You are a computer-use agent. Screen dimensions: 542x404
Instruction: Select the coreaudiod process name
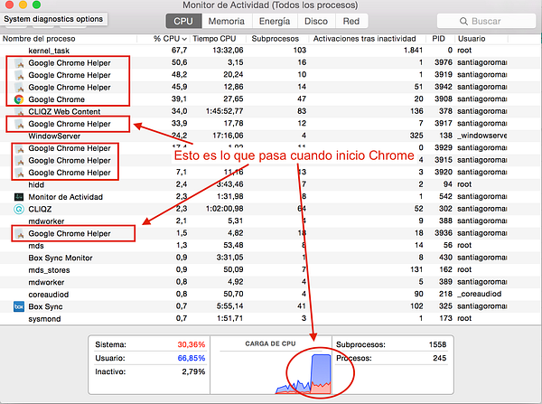[49, 295]
